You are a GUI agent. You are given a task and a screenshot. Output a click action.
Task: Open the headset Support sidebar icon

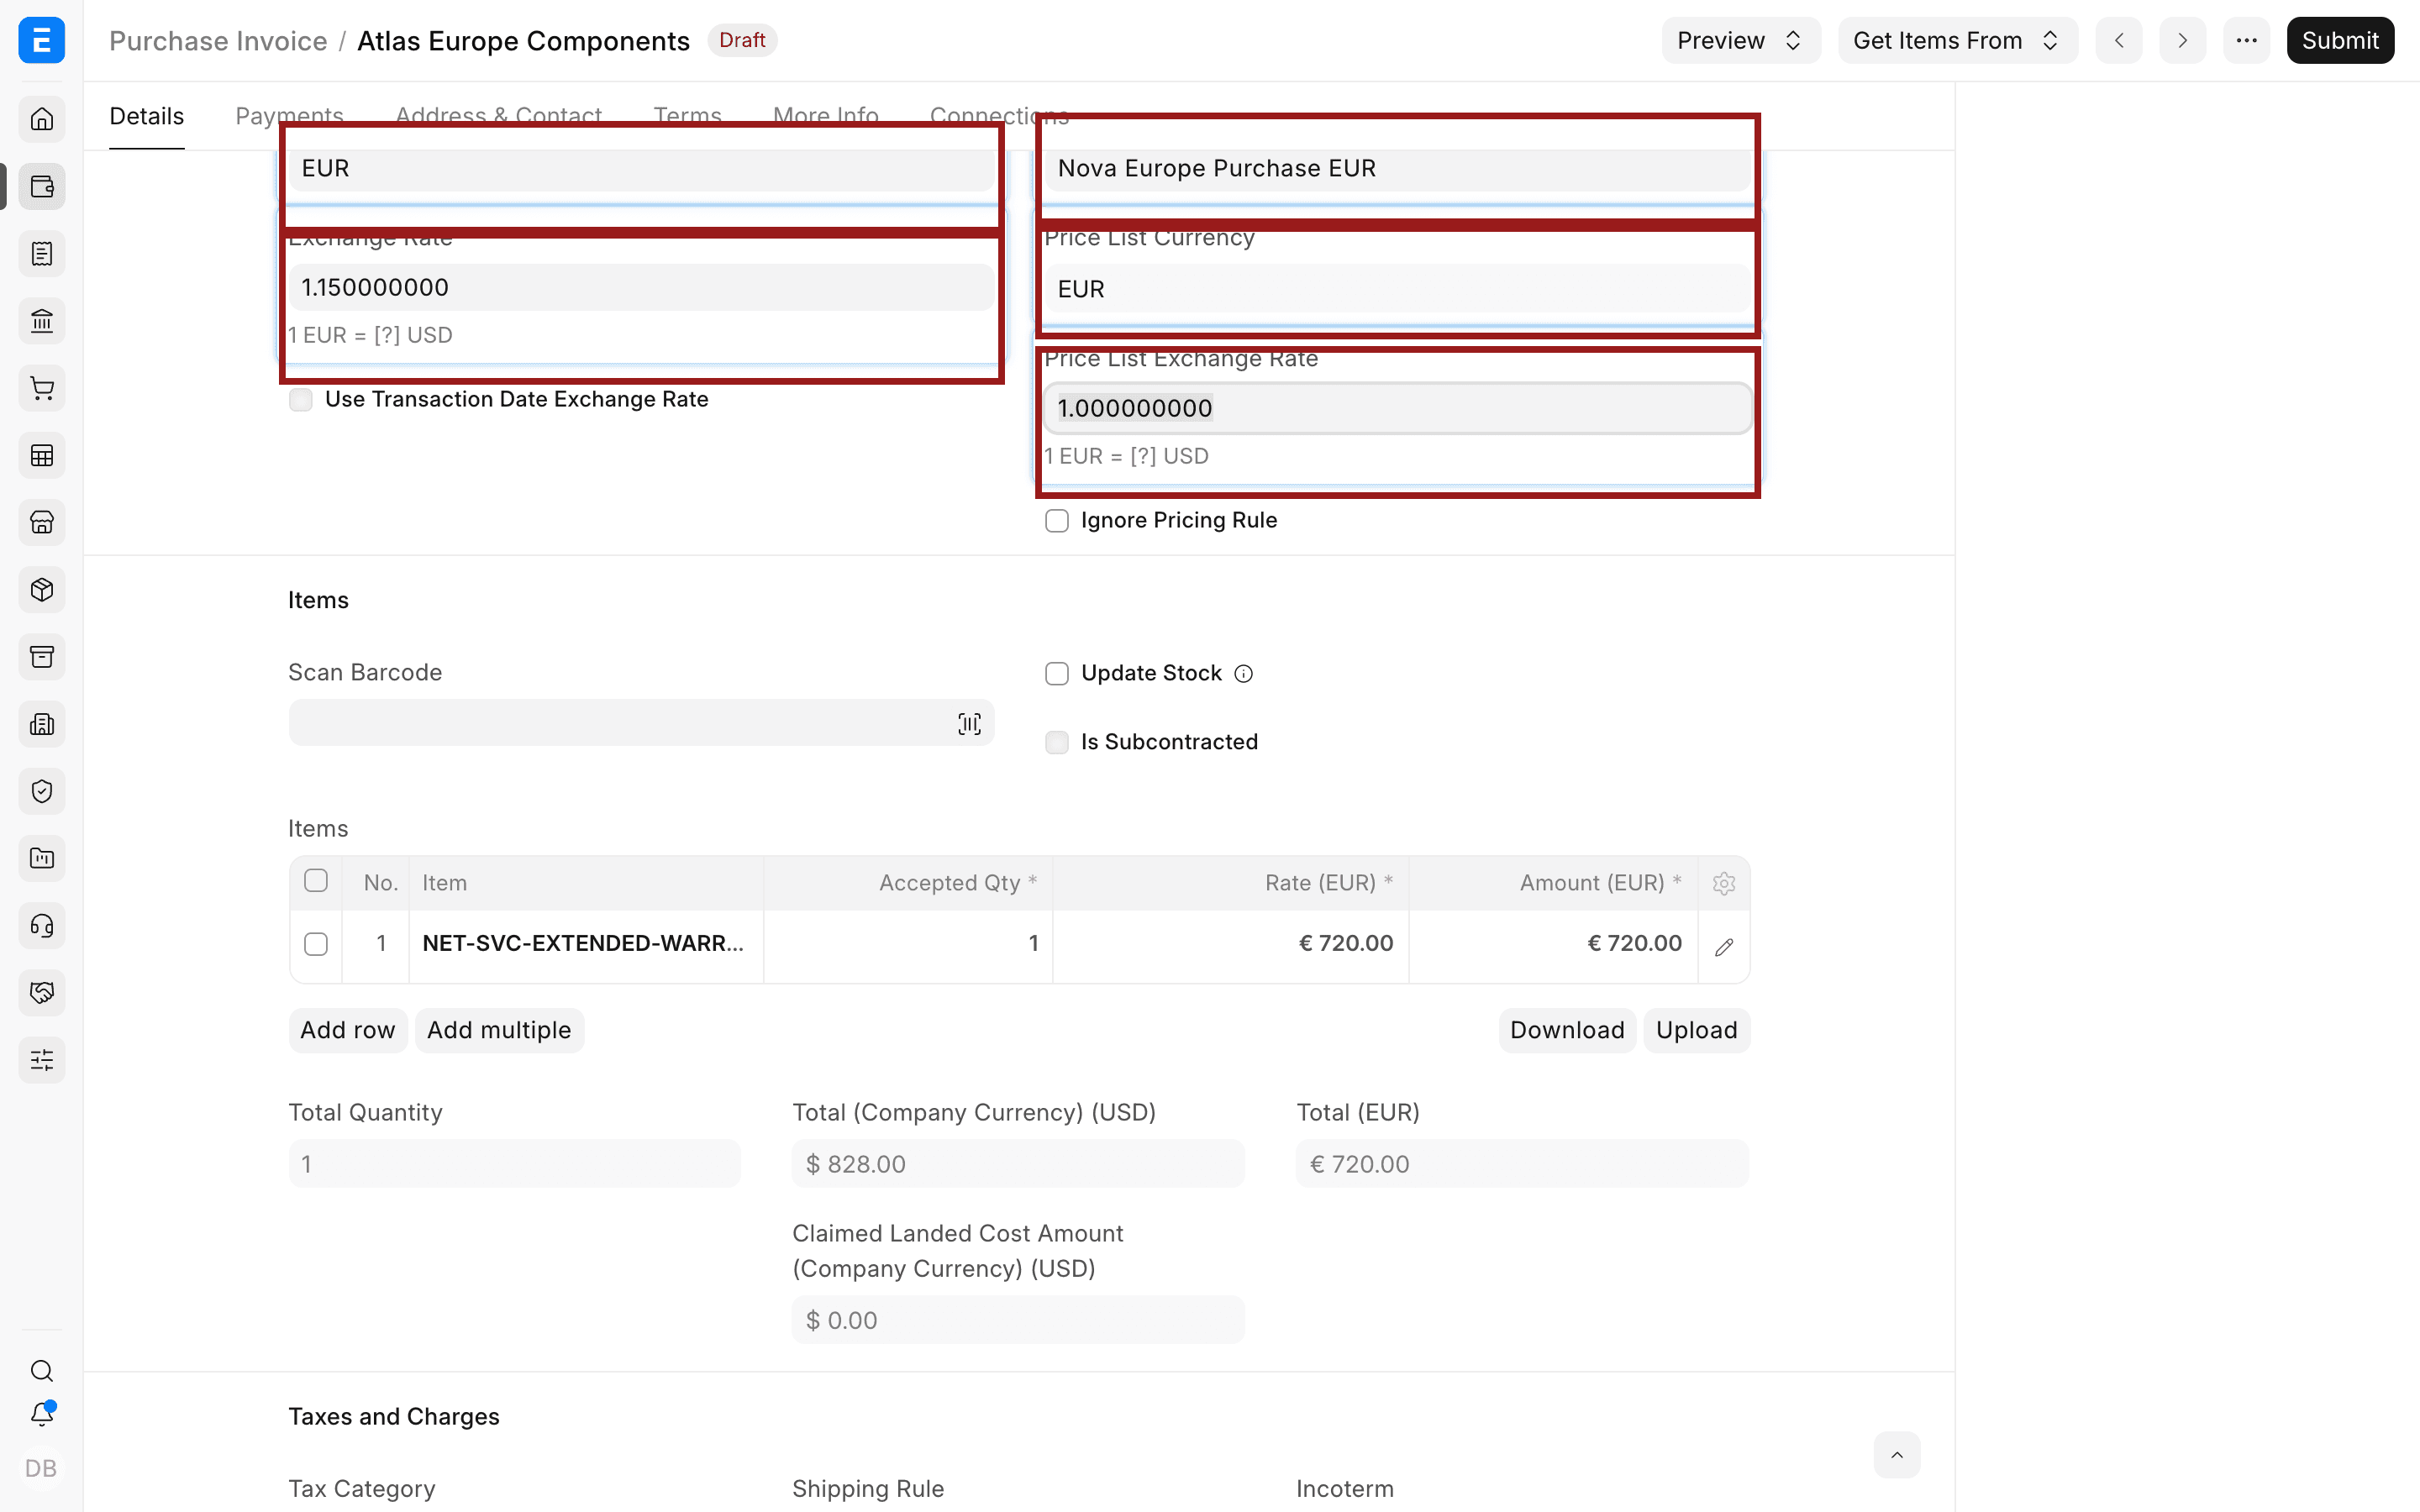[x=42, y=925]
